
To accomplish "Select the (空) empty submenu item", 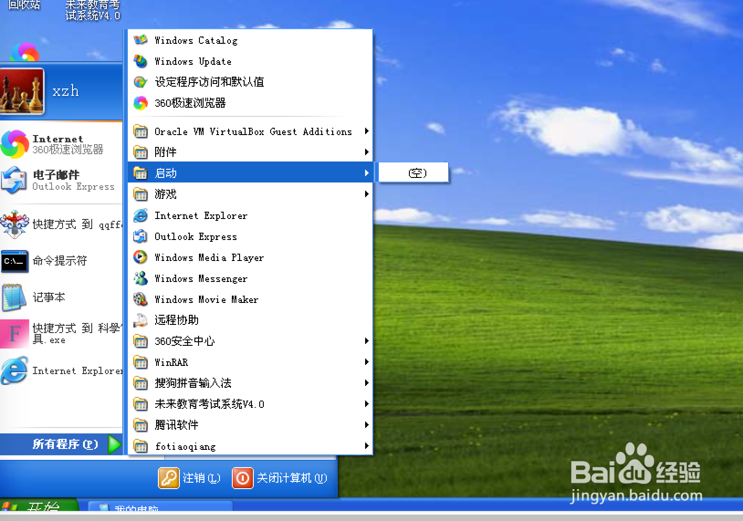I will point(413,173).
